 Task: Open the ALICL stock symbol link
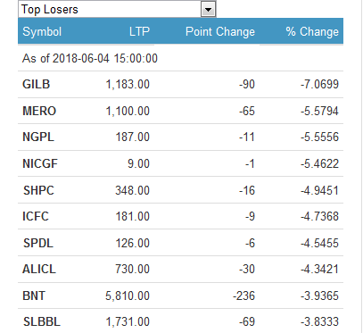[39, 270]
